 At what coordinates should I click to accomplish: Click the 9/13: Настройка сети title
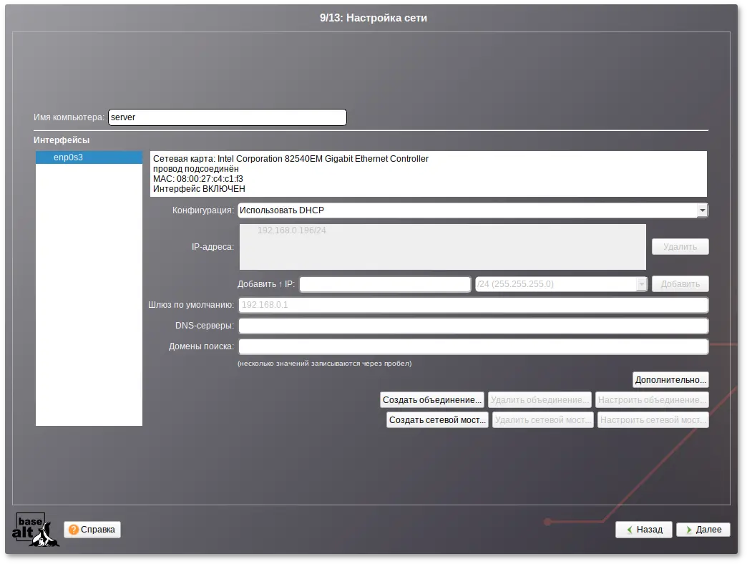click(373, 18)
